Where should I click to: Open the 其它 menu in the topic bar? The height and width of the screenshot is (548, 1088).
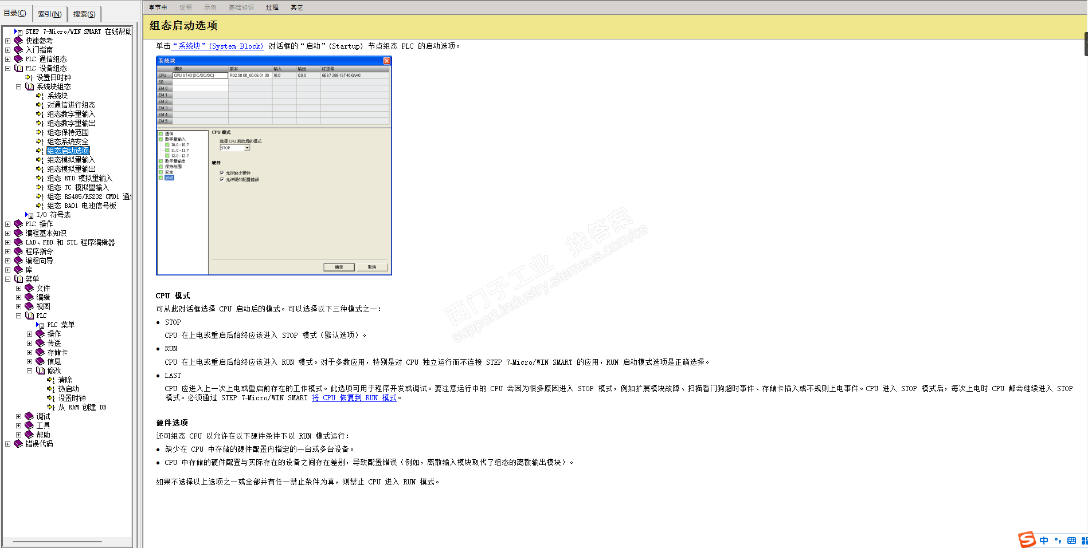click(x=296, y=7)
